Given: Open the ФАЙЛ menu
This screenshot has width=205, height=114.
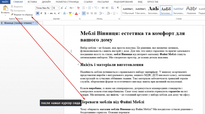Looking at the screenshot, I should pos(5,2).
